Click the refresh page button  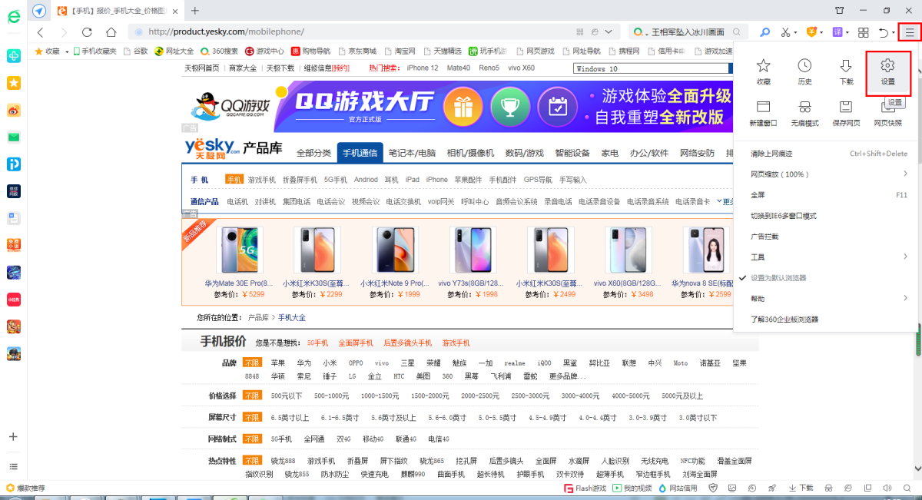87,32
